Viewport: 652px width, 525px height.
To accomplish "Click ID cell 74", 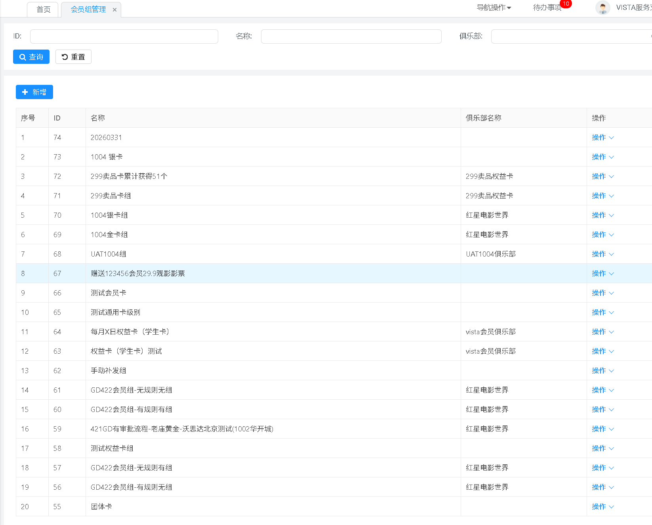I will point(67,138).
